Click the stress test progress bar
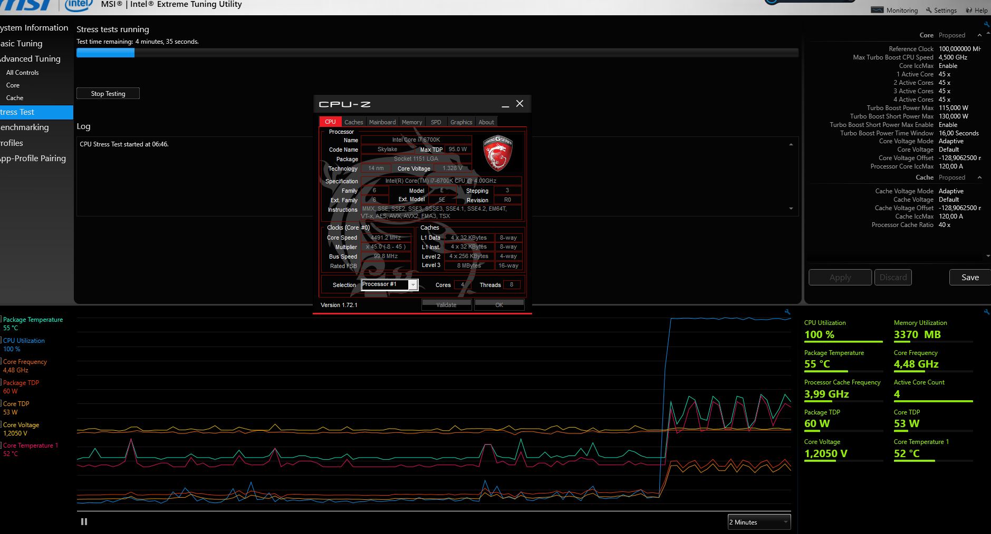This screenshot has width=991, height=534. (437, 53)
